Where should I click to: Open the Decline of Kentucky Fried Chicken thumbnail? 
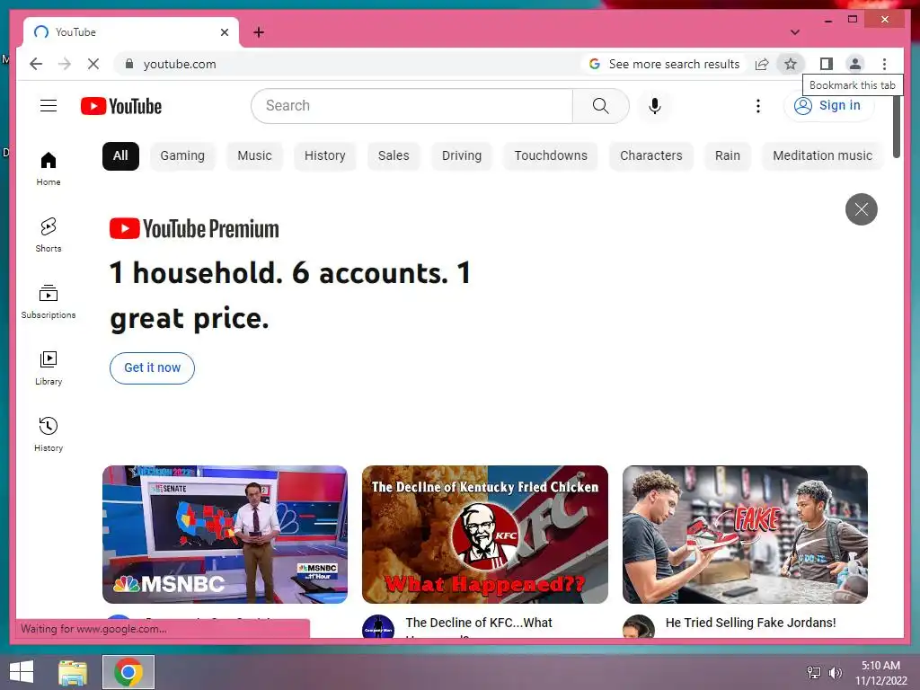coord(484,534)
